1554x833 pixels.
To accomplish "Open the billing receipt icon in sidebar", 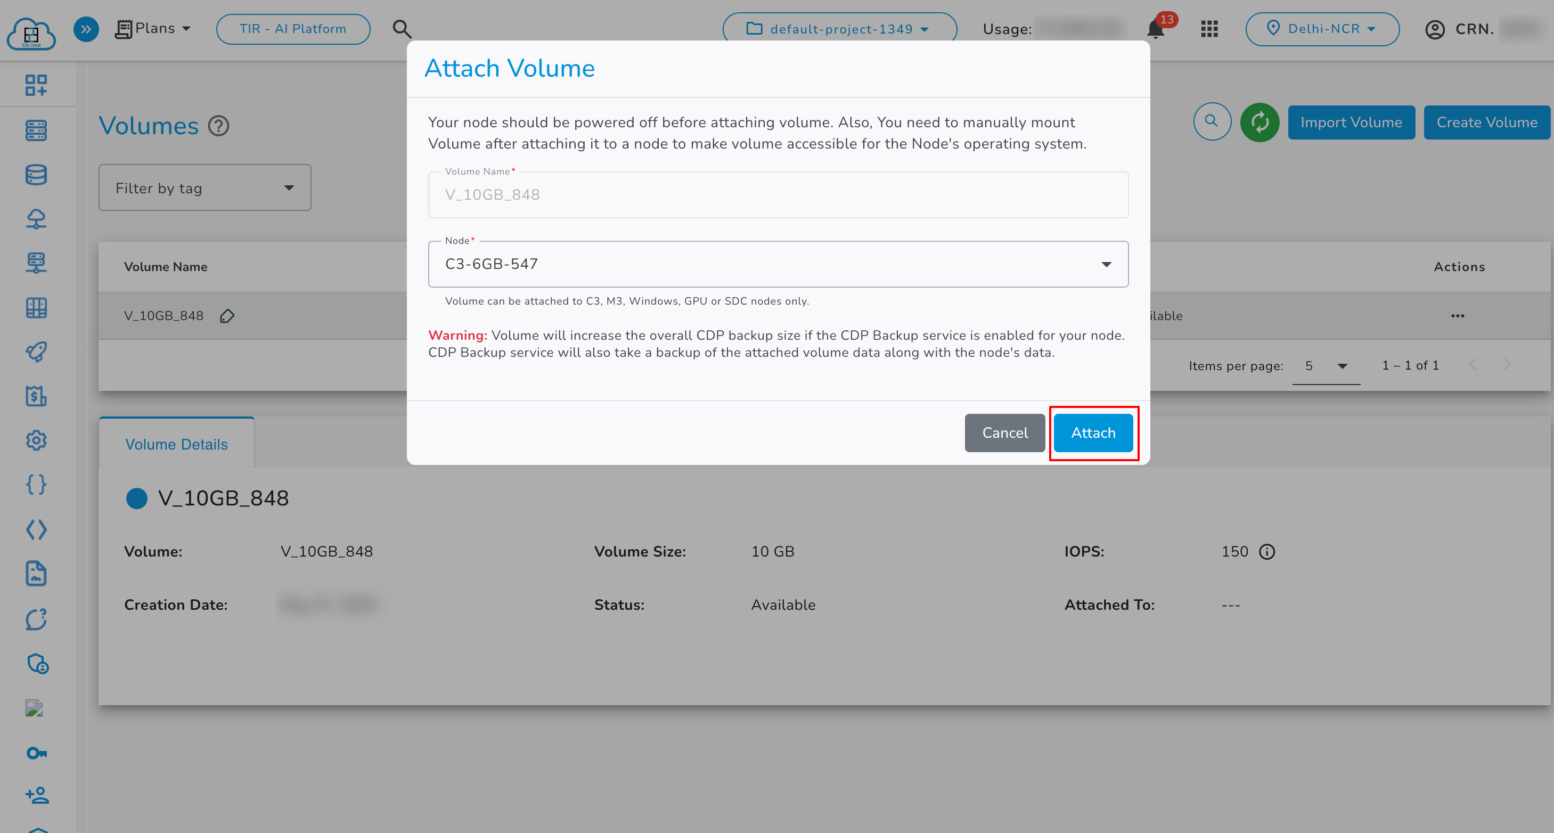I will [37, 396].
